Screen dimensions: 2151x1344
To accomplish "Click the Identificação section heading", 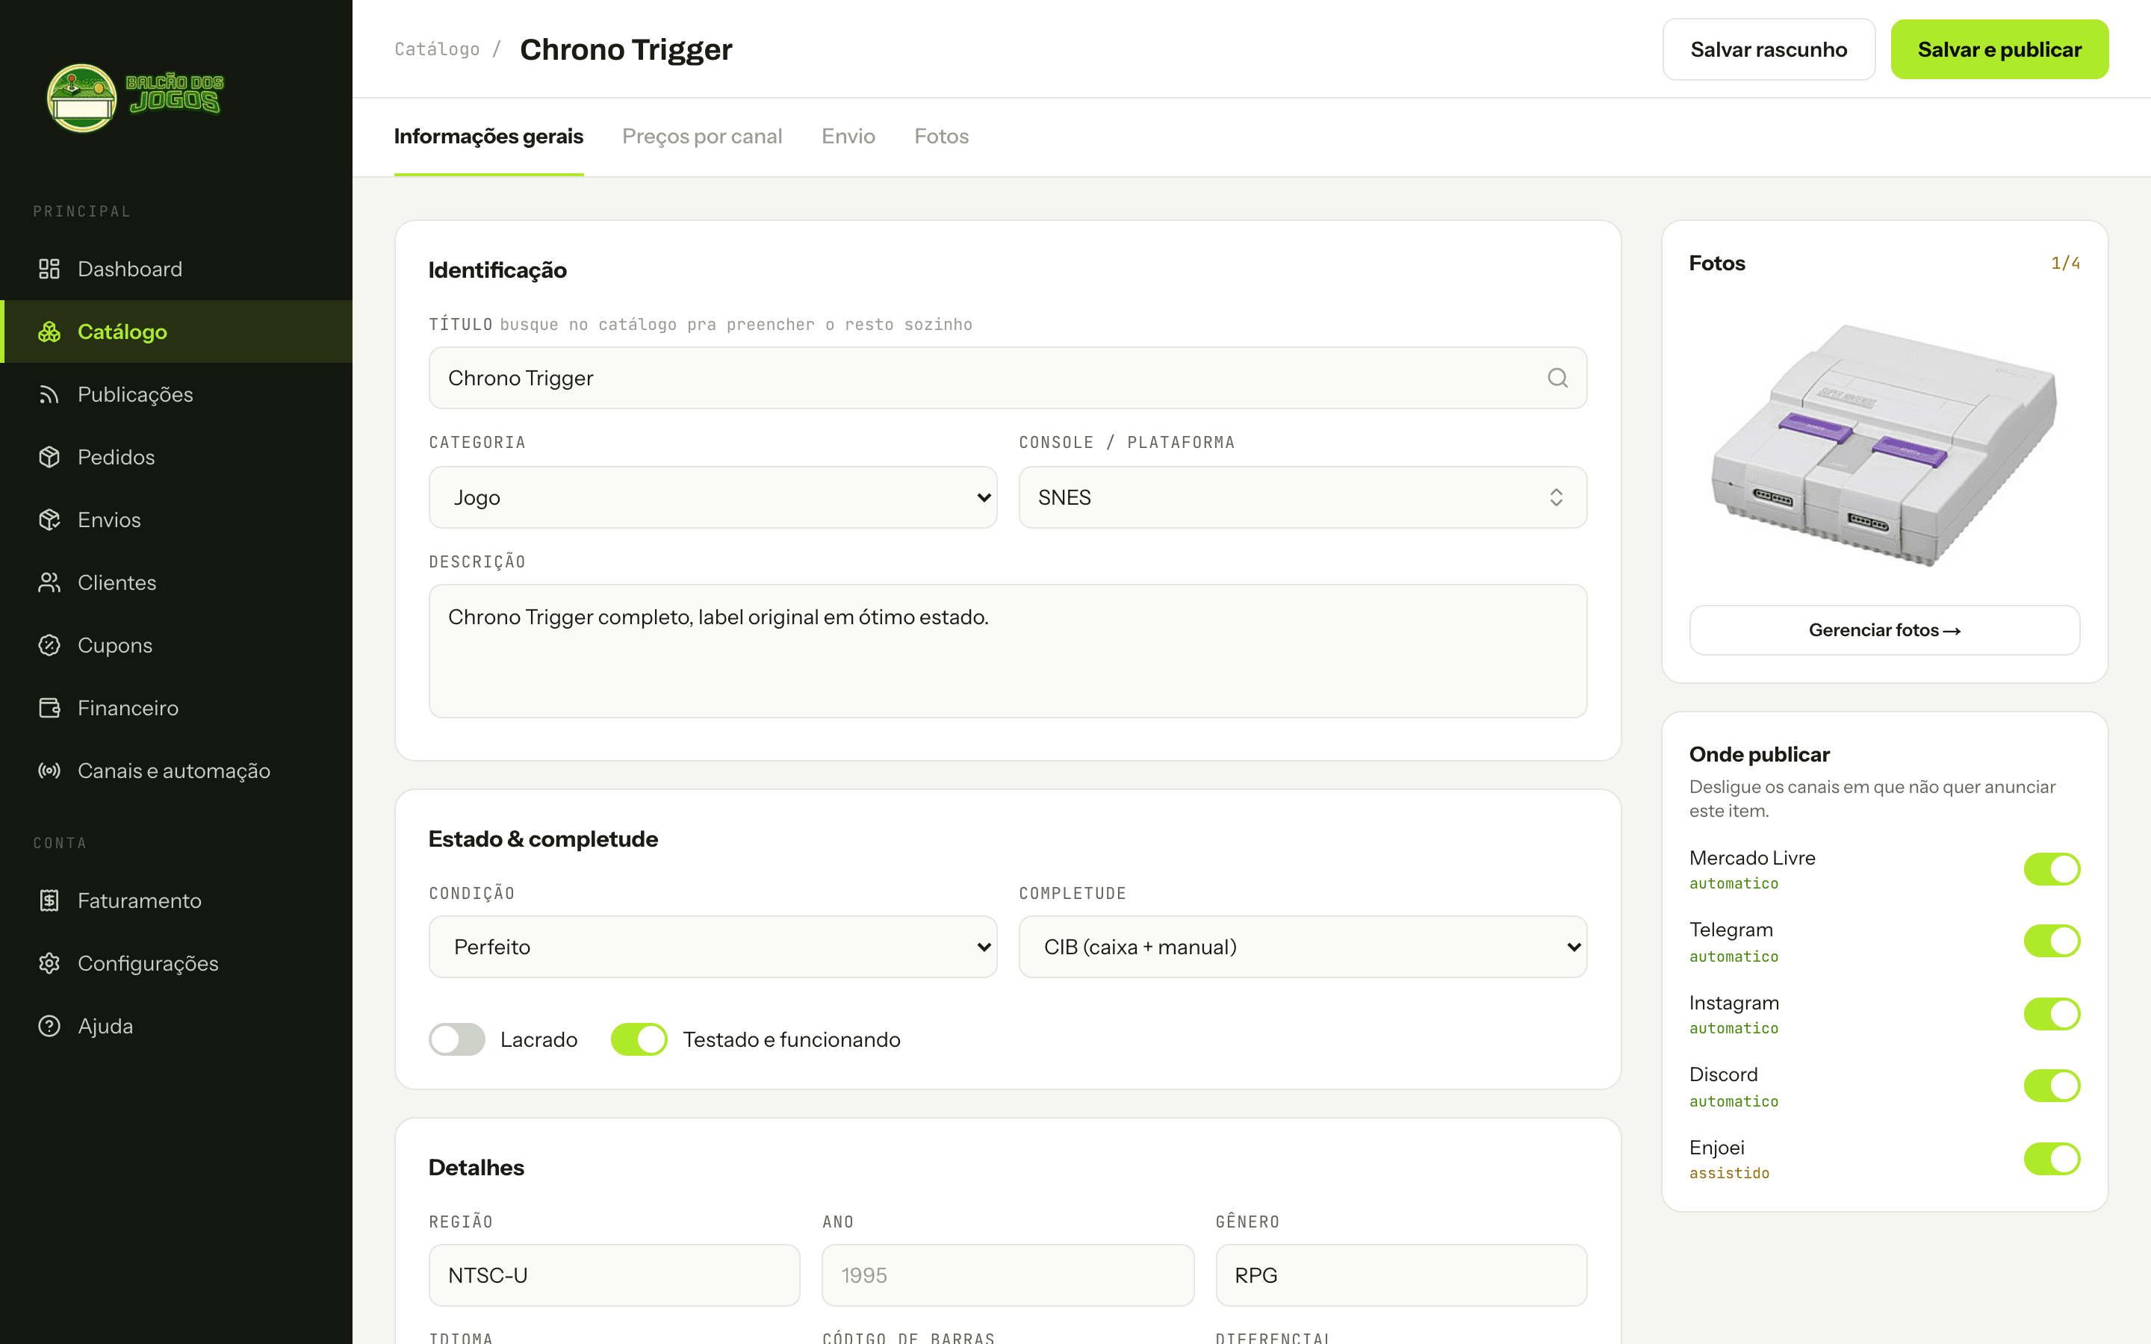I will (x=497, y=270).
